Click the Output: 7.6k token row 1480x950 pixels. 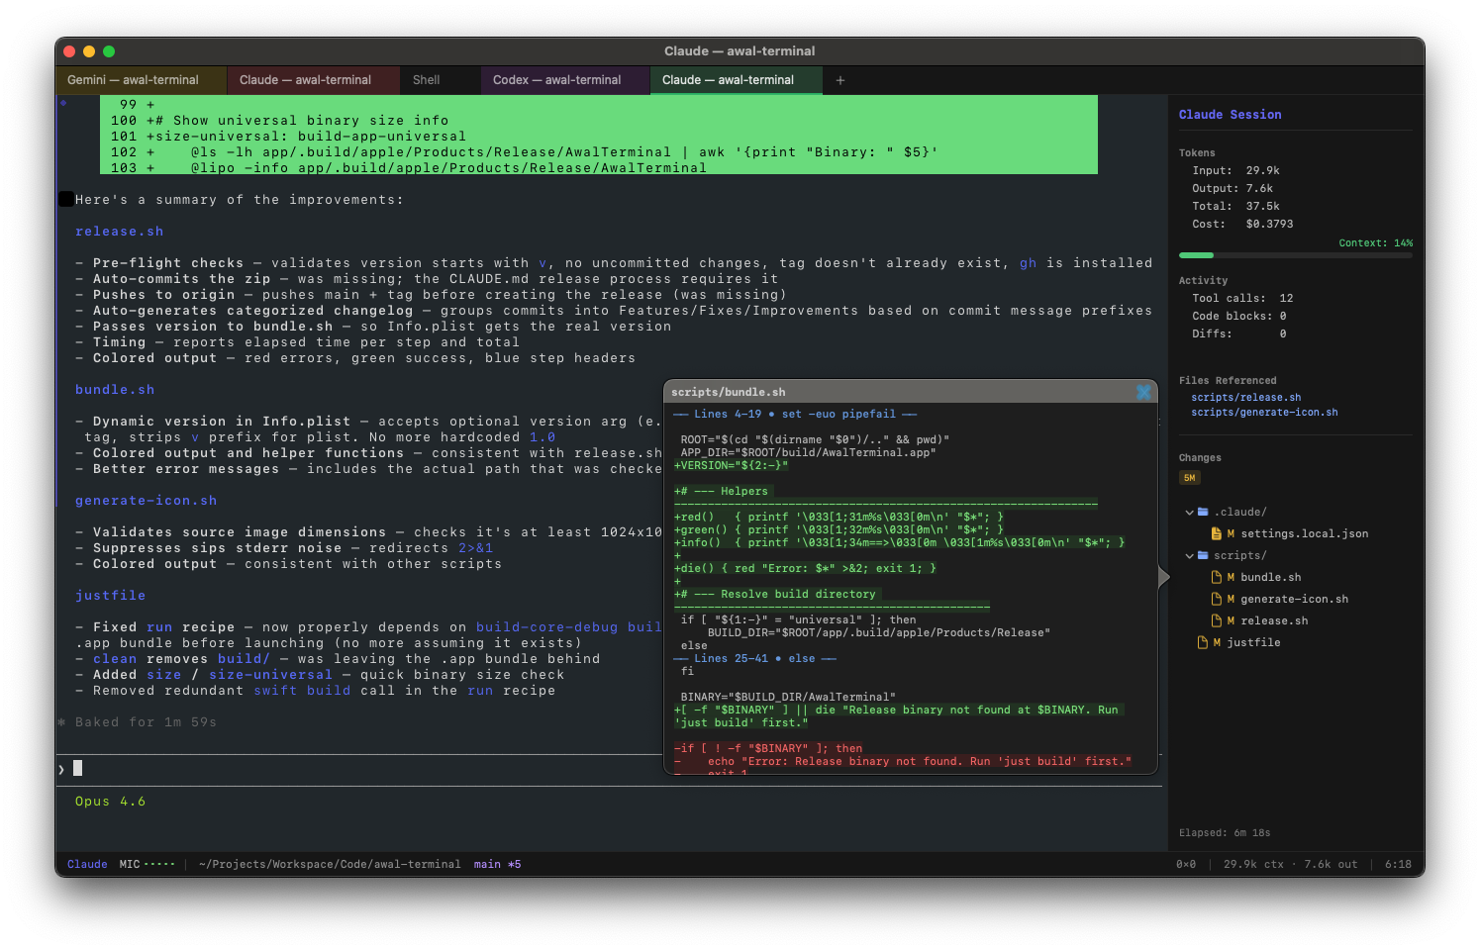point(1233,189)
